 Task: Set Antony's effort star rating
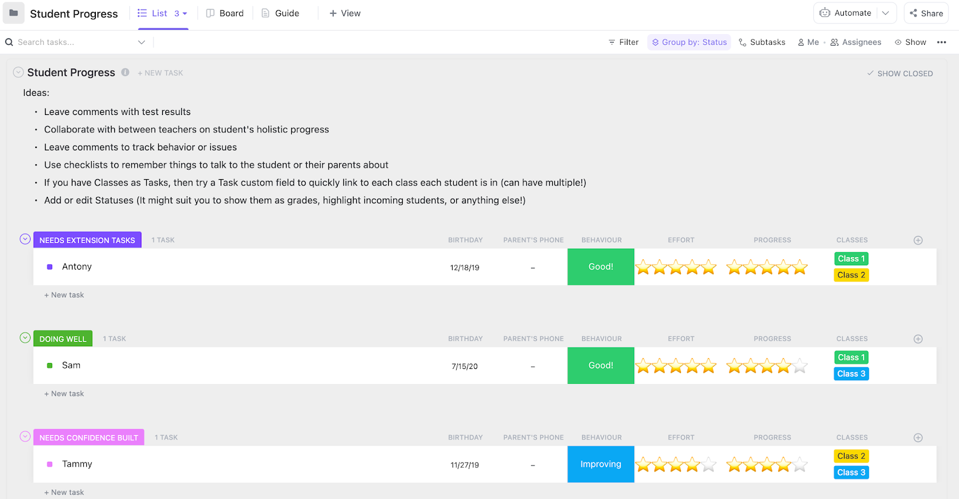[676, 267]
